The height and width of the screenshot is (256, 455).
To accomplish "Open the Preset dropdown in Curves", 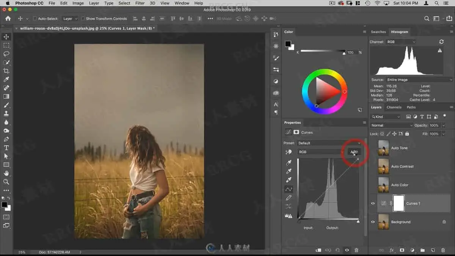I will click(329, 143).
